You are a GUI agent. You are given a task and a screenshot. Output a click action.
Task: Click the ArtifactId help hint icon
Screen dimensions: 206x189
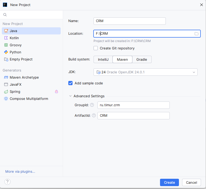(x=94, y=115)
